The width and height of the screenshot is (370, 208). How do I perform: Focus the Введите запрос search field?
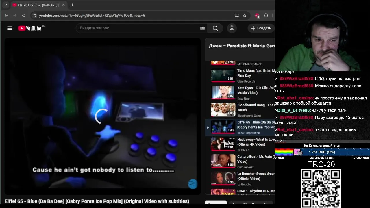tap(139, 28)
